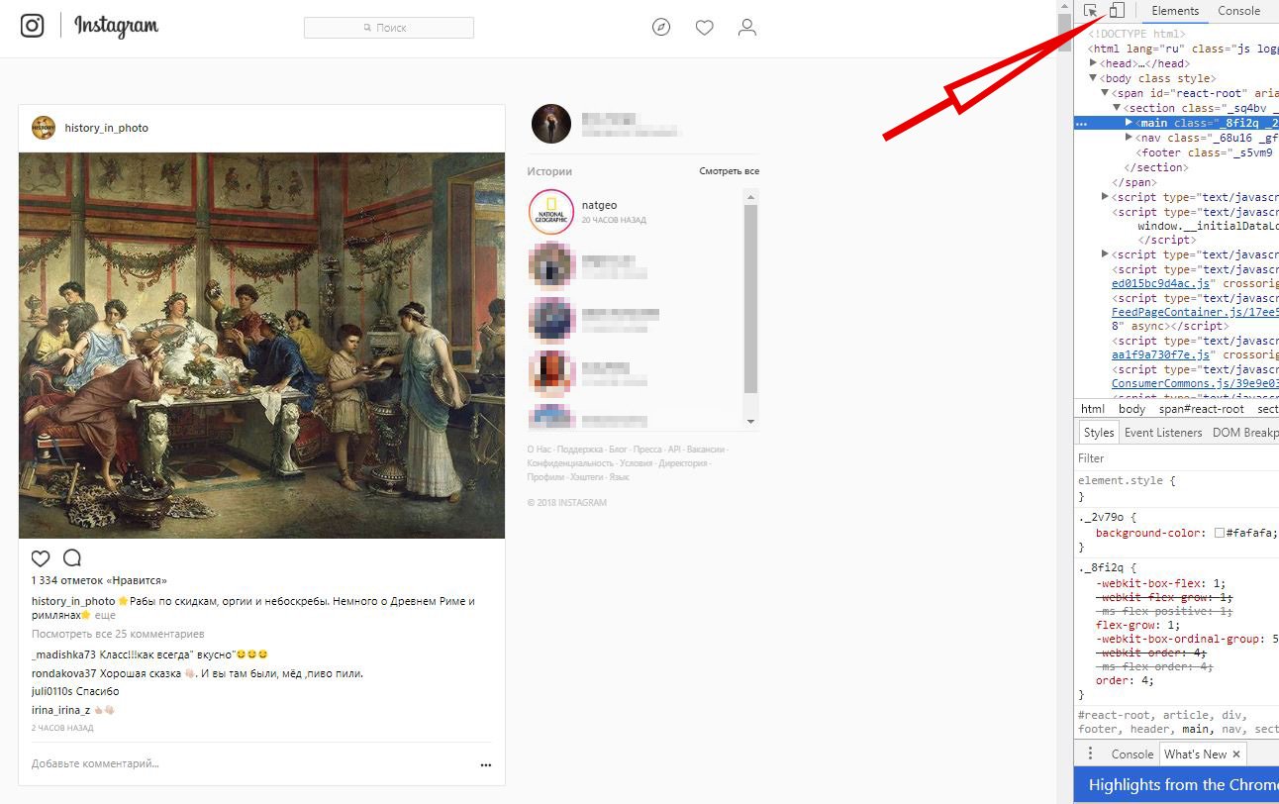
Task: Click the Instagram wordmark logo
Action: [116, 26]
